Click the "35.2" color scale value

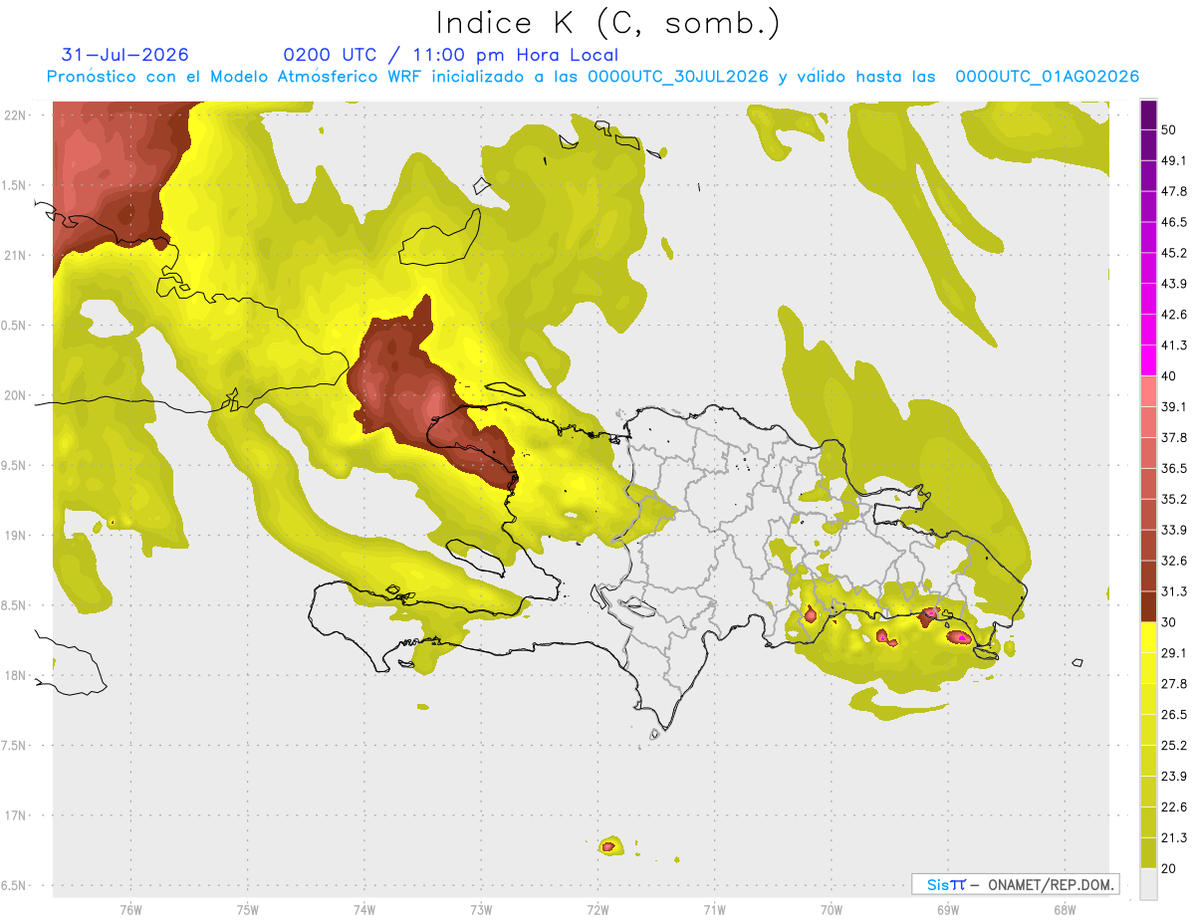[x=1174, y=499]
